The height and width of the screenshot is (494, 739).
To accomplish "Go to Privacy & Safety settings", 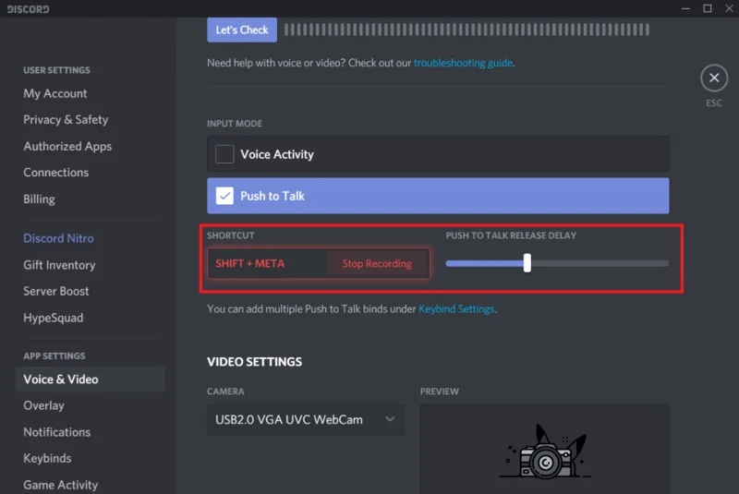I will click(66, 120).
